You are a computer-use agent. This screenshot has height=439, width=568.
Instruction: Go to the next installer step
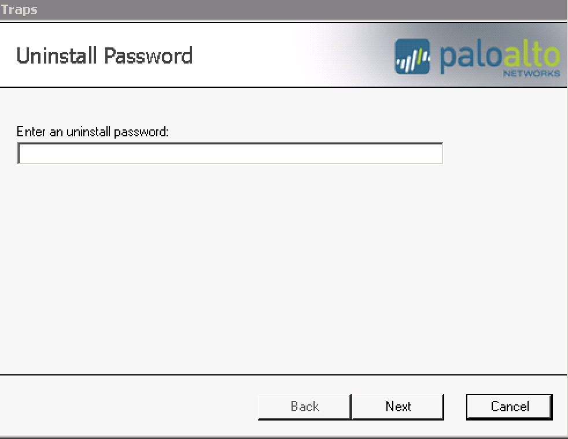click(398, 407)
